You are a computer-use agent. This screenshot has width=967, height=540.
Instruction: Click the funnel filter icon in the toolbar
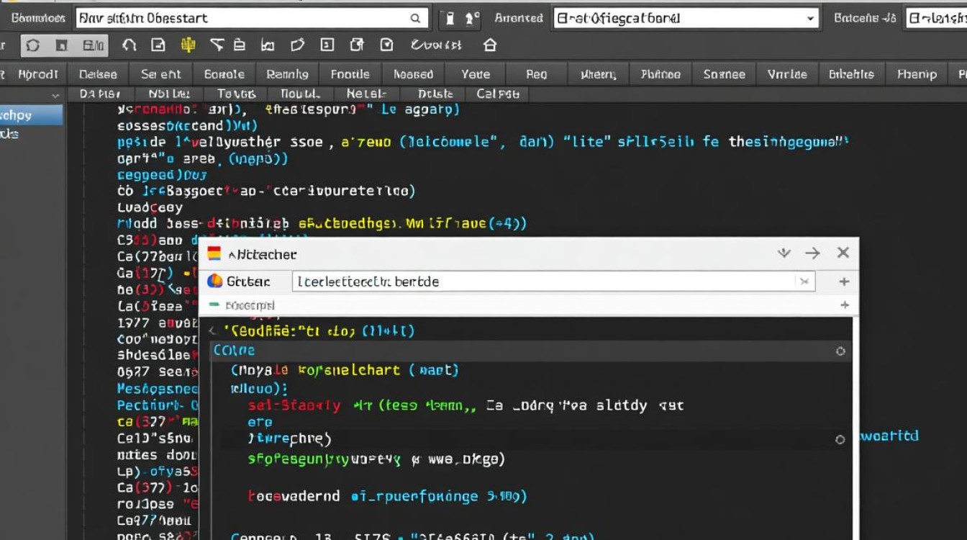[x=217, y=45]
